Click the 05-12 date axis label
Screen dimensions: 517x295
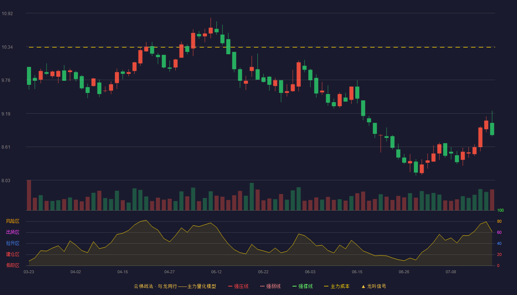point(216,272)
